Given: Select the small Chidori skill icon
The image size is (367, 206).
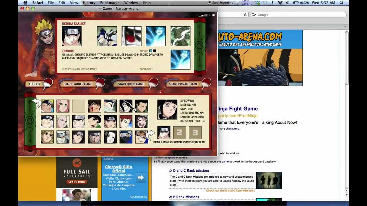Looking at the screenshot, I should (x=156, y=36).
